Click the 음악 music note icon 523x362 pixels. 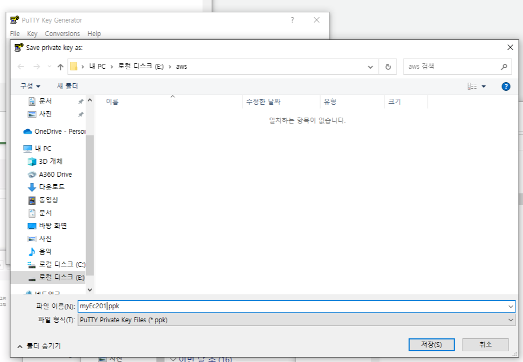[x=32, y=252]
